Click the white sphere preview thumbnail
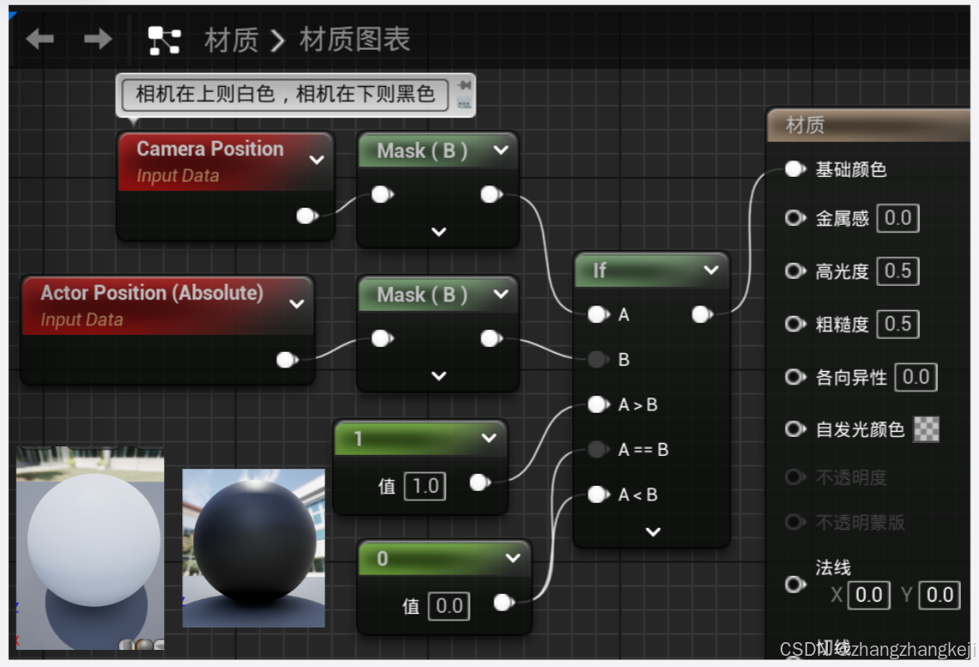This screenshot has height=667, width=979. [x=90, y=548]
